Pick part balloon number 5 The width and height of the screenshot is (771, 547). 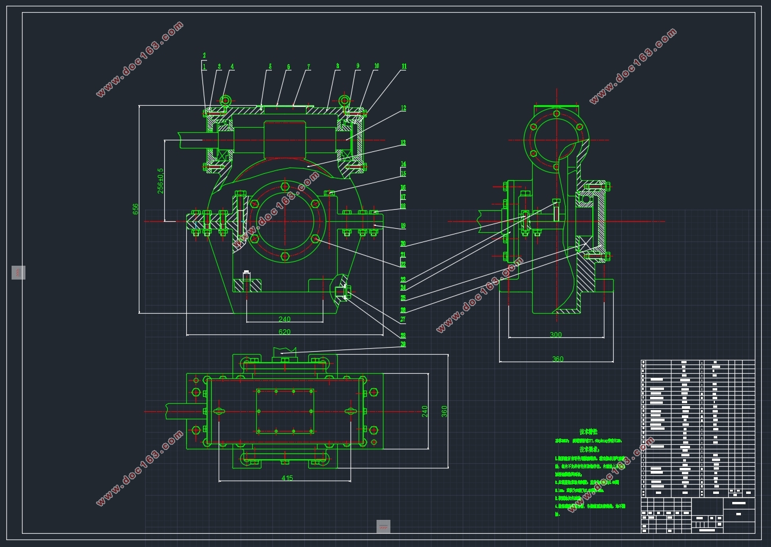point(270,67)
